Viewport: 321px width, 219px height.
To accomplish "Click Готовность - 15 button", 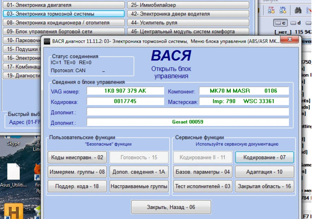I will pos(139,157).
